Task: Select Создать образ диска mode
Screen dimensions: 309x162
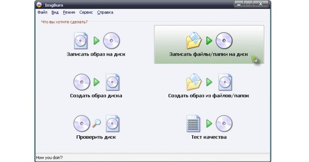Action: (x=96, y=86)
